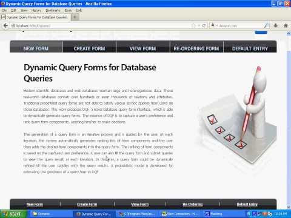Open the Bookmarks menu

(x=53, y=10)
